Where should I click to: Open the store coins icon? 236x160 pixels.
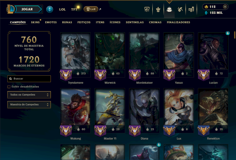coord(191,9)
